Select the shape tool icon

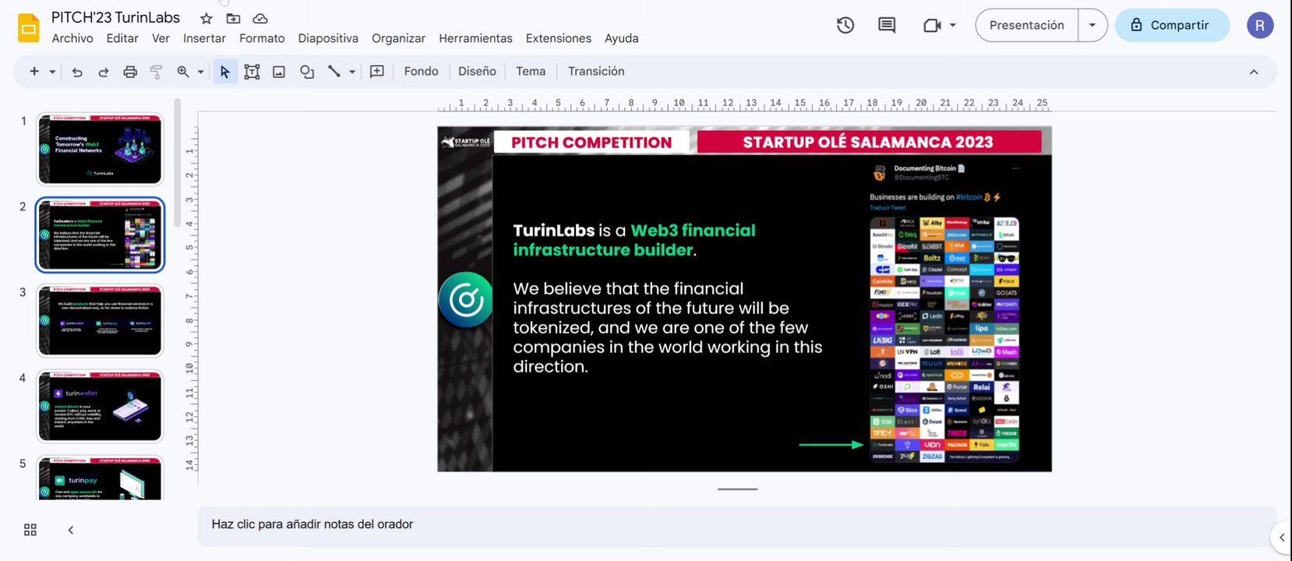click(x=307, y=72)
